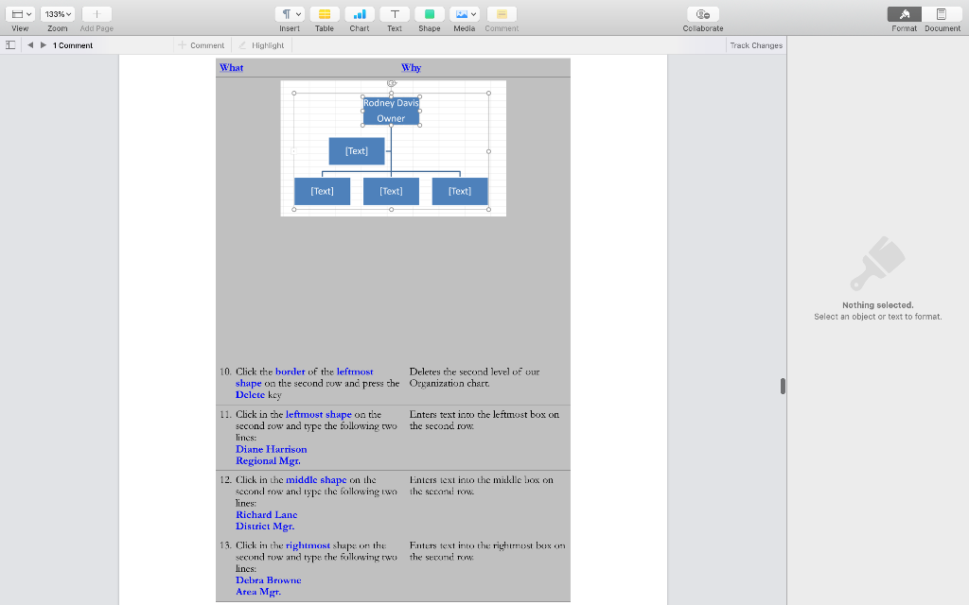Click 'rightmost' in step 13
Viewport: 969px width, 605px height.
[308, 545]
